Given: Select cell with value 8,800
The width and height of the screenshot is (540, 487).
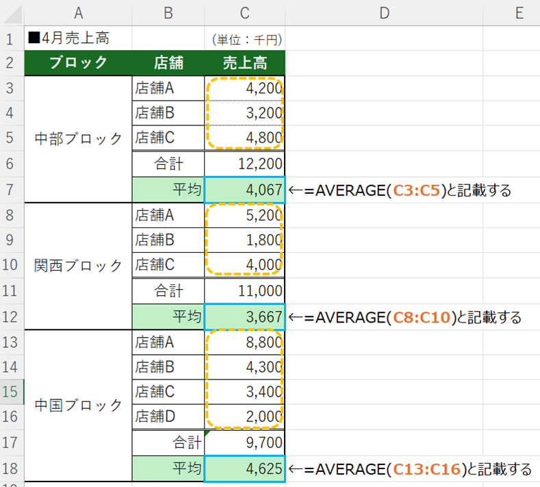Looking at the screenshot, I should (x=244, y=341).
